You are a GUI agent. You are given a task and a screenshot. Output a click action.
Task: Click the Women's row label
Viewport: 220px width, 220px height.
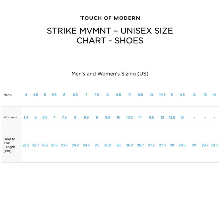coord(10,117)
